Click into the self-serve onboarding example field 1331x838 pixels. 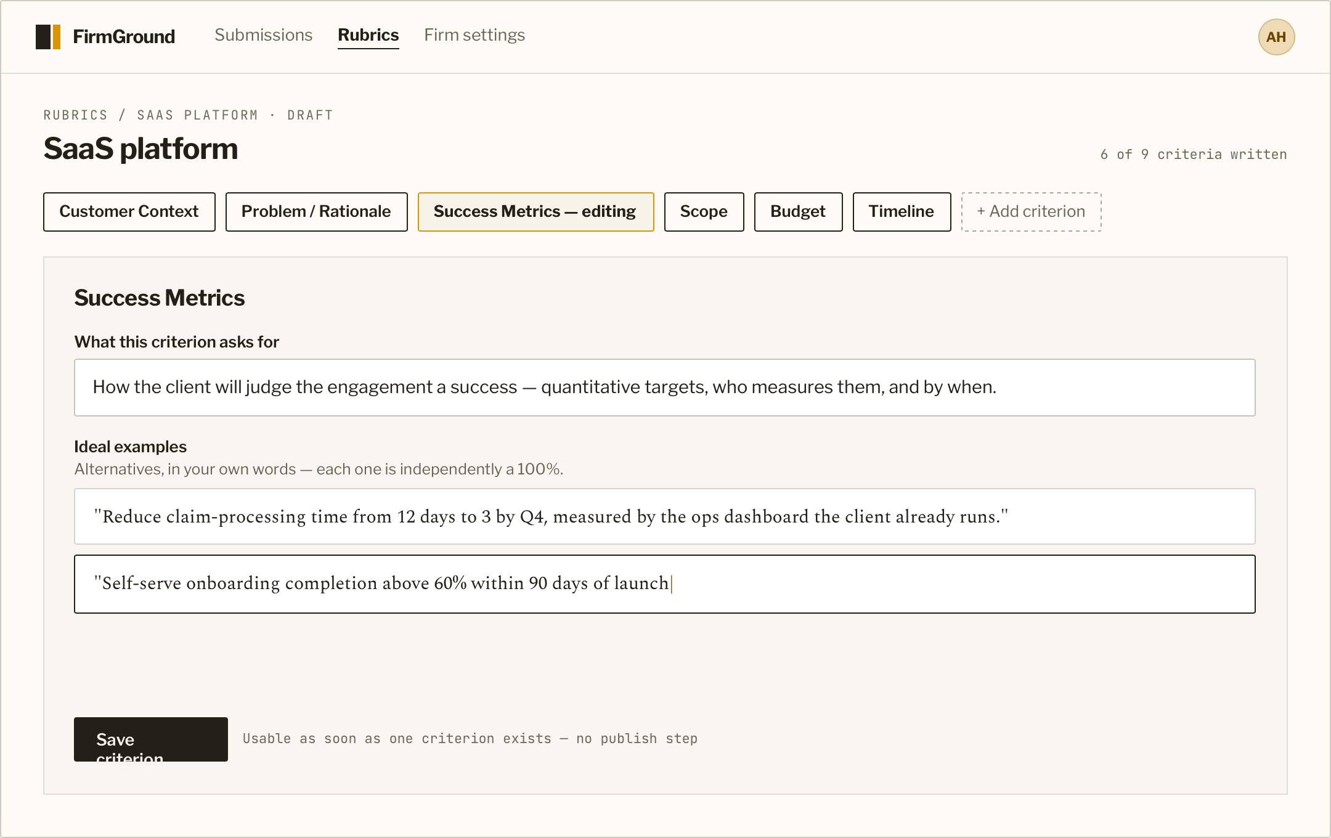click(665, 584)
